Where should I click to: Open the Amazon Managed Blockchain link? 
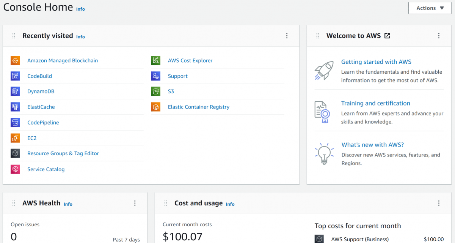tap(63, 60)
